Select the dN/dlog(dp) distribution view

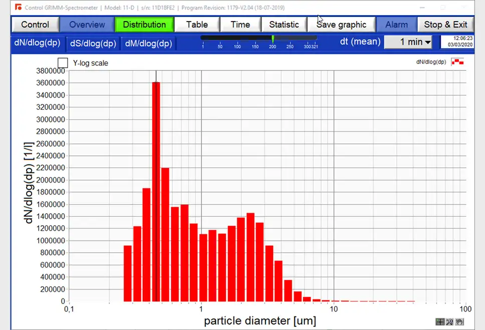[x=38, y=43]
